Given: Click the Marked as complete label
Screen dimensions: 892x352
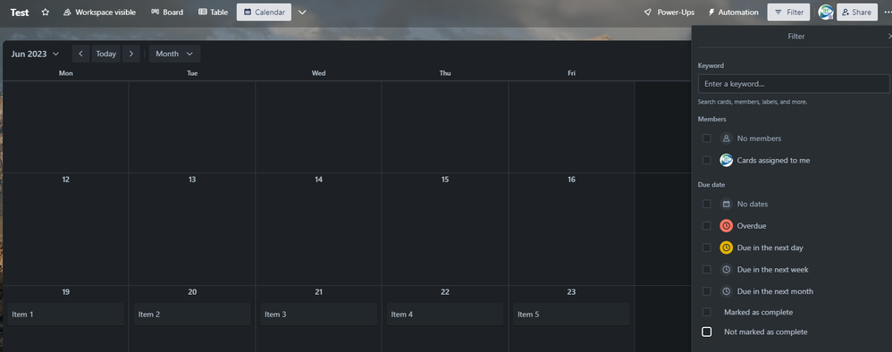Looking at the screenshot, I should 758,312.
